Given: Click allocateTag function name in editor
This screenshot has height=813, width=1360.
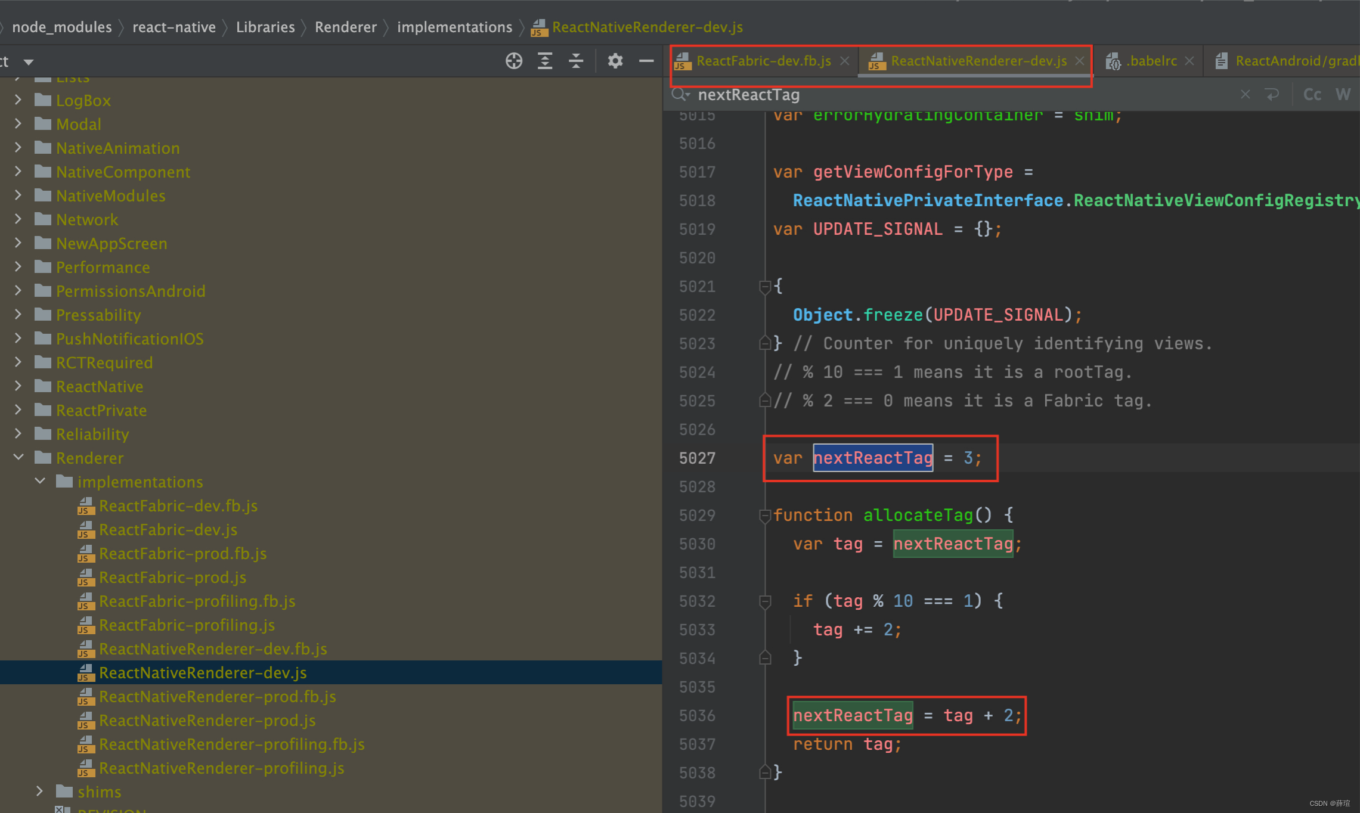Looking at the screenshot, I should (918, 515).
